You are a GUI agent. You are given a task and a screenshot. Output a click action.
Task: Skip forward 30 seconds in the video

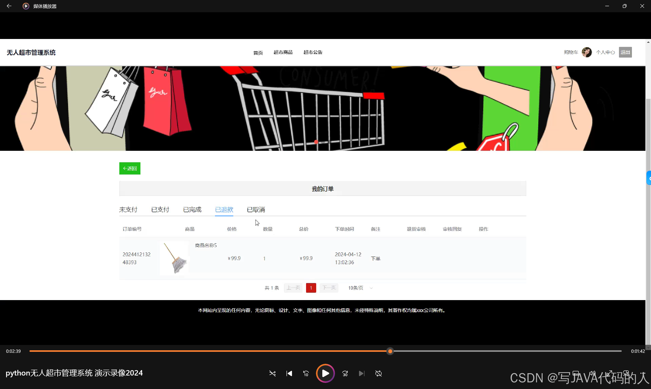[345, 373]
